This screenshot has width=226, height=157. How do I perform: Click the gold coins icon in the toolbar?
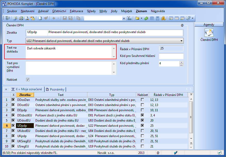[x=163, y=18]
